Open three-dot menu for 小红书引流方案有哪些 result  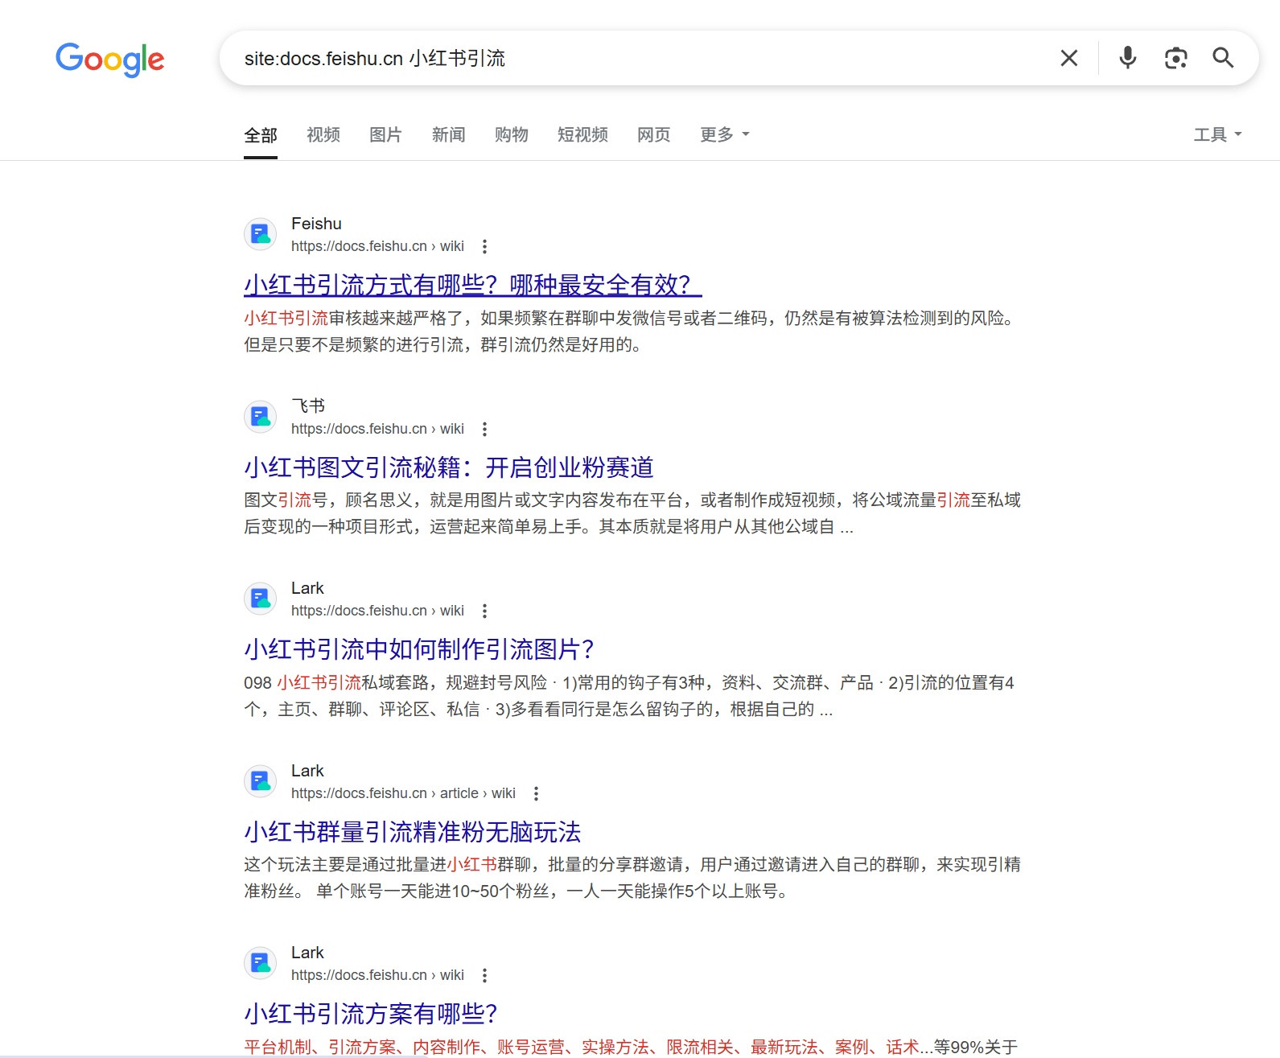click(x=484, y=975)
